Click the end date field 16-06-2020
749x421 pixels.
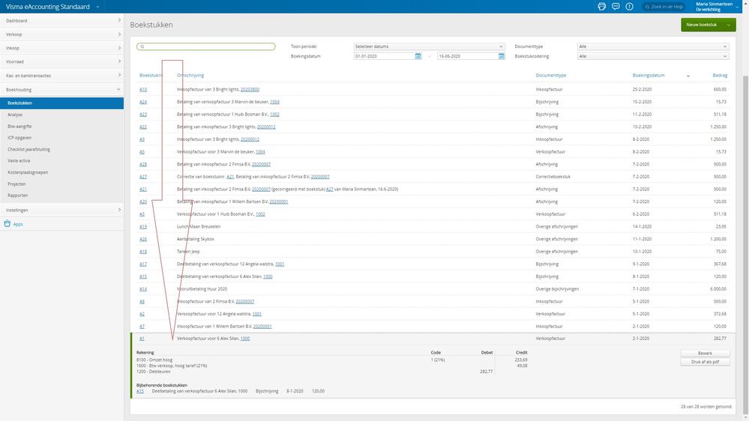[x=467, y=56]
